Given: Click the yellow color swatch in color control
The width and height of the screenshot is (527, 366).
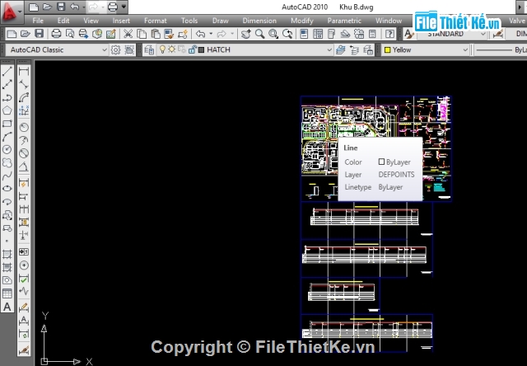Looking at the screenshot, I should (388, 49).
